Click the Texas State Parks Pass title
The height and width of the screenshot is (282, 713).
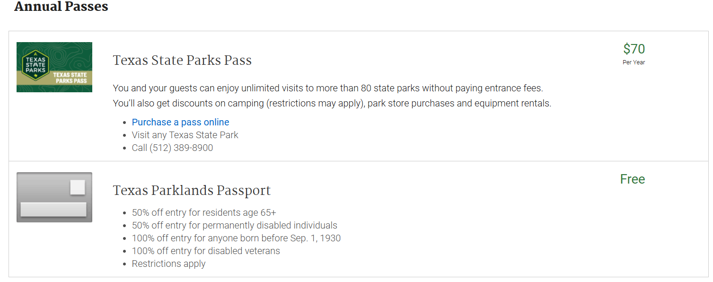[x=182, y=61]
